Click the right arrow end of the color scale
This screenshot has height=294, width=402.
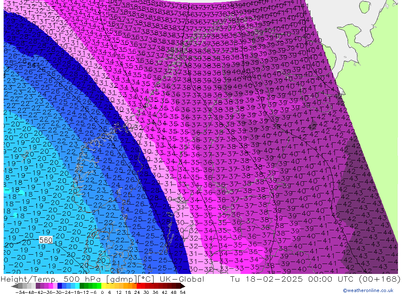[x=183, y=286]
